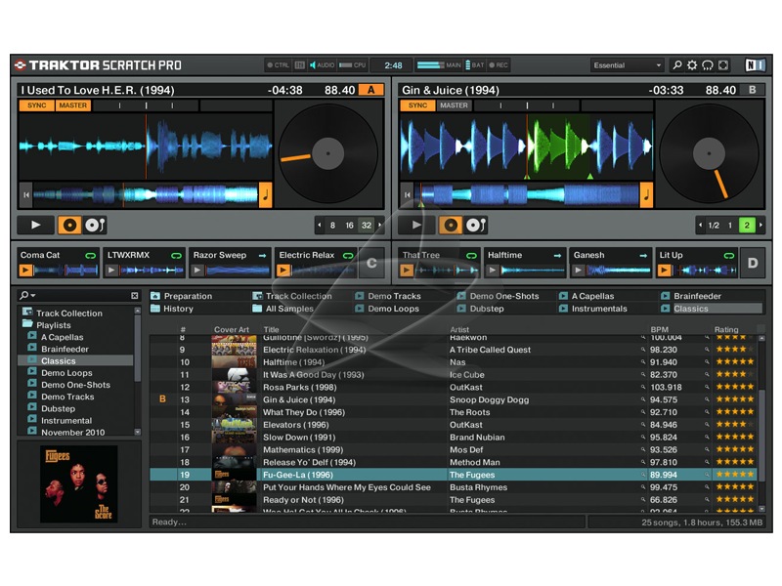This screenshot has height=586, width=782.
Task: Select the Dubstep favorites shortcut
Action: pos(486,309)
